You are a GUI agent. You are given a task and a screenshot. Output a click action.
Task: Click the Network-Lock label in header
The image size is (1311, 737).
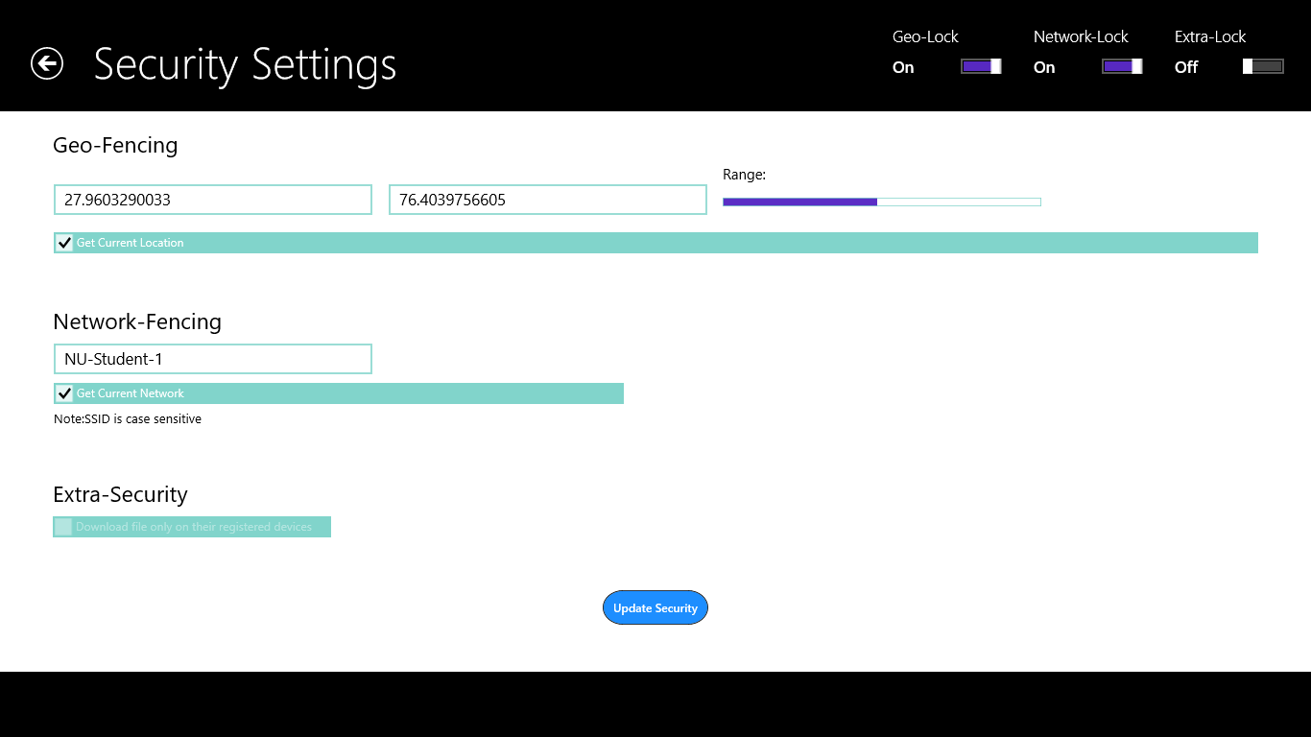(x=1081, y=36)
